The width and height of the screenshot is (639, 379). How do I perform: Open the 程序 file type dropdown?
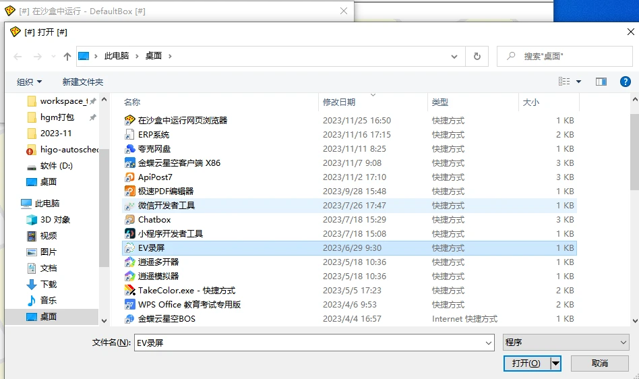566,343
